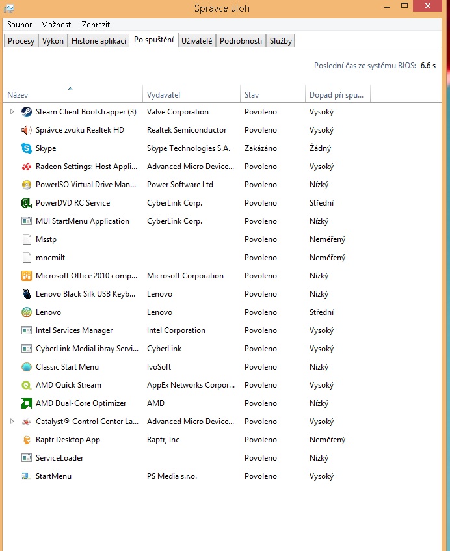Maximize the Správce úloh window
This screenshot has height=551, width=450.
point(404,6)
